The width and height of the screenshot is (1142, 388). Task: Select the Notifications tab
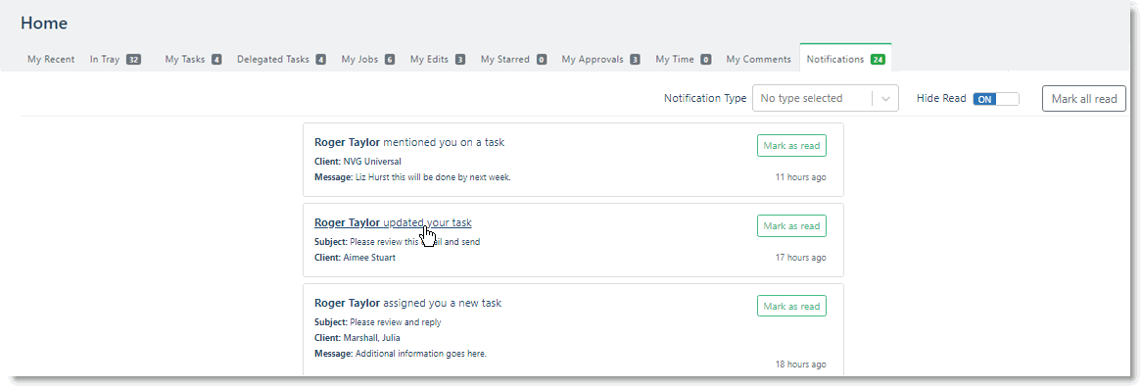point(845,59)
